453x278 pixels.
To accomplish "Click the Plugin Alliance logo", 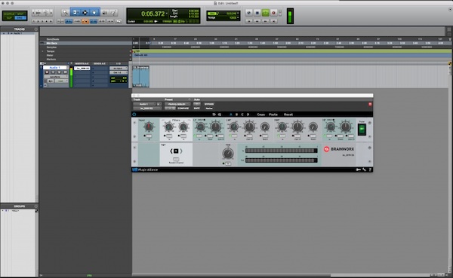I will click(x=145, y=170).
